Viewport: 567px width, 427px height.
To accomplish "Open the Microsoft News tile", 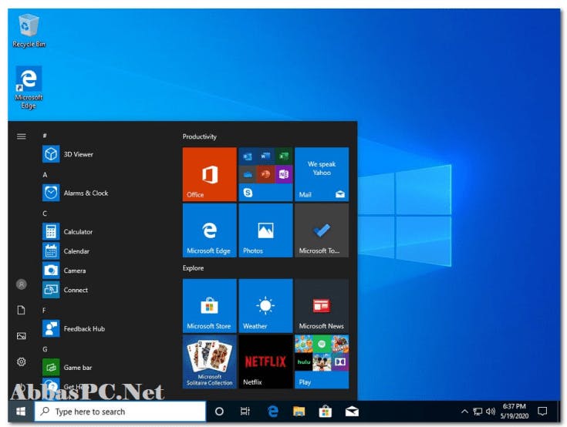I will [x=322, y=306].
